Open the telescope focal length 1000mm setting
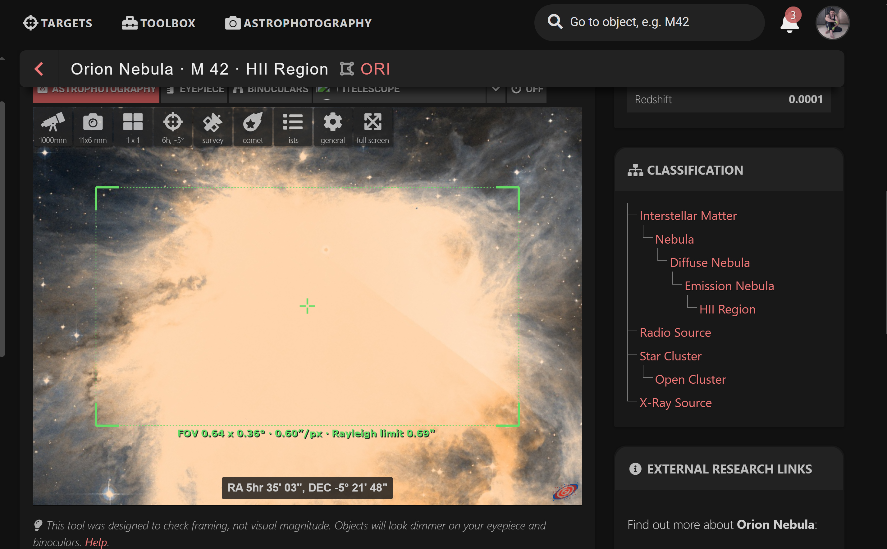The image size is (887, 549). (53, 127)
